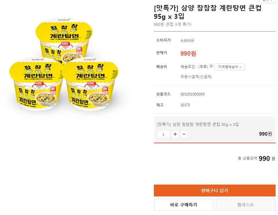Click the product title 삼양 참참참 계란탕면 큰컵
The width and height of the screenshot is (278, 215).
click(221, 8)
